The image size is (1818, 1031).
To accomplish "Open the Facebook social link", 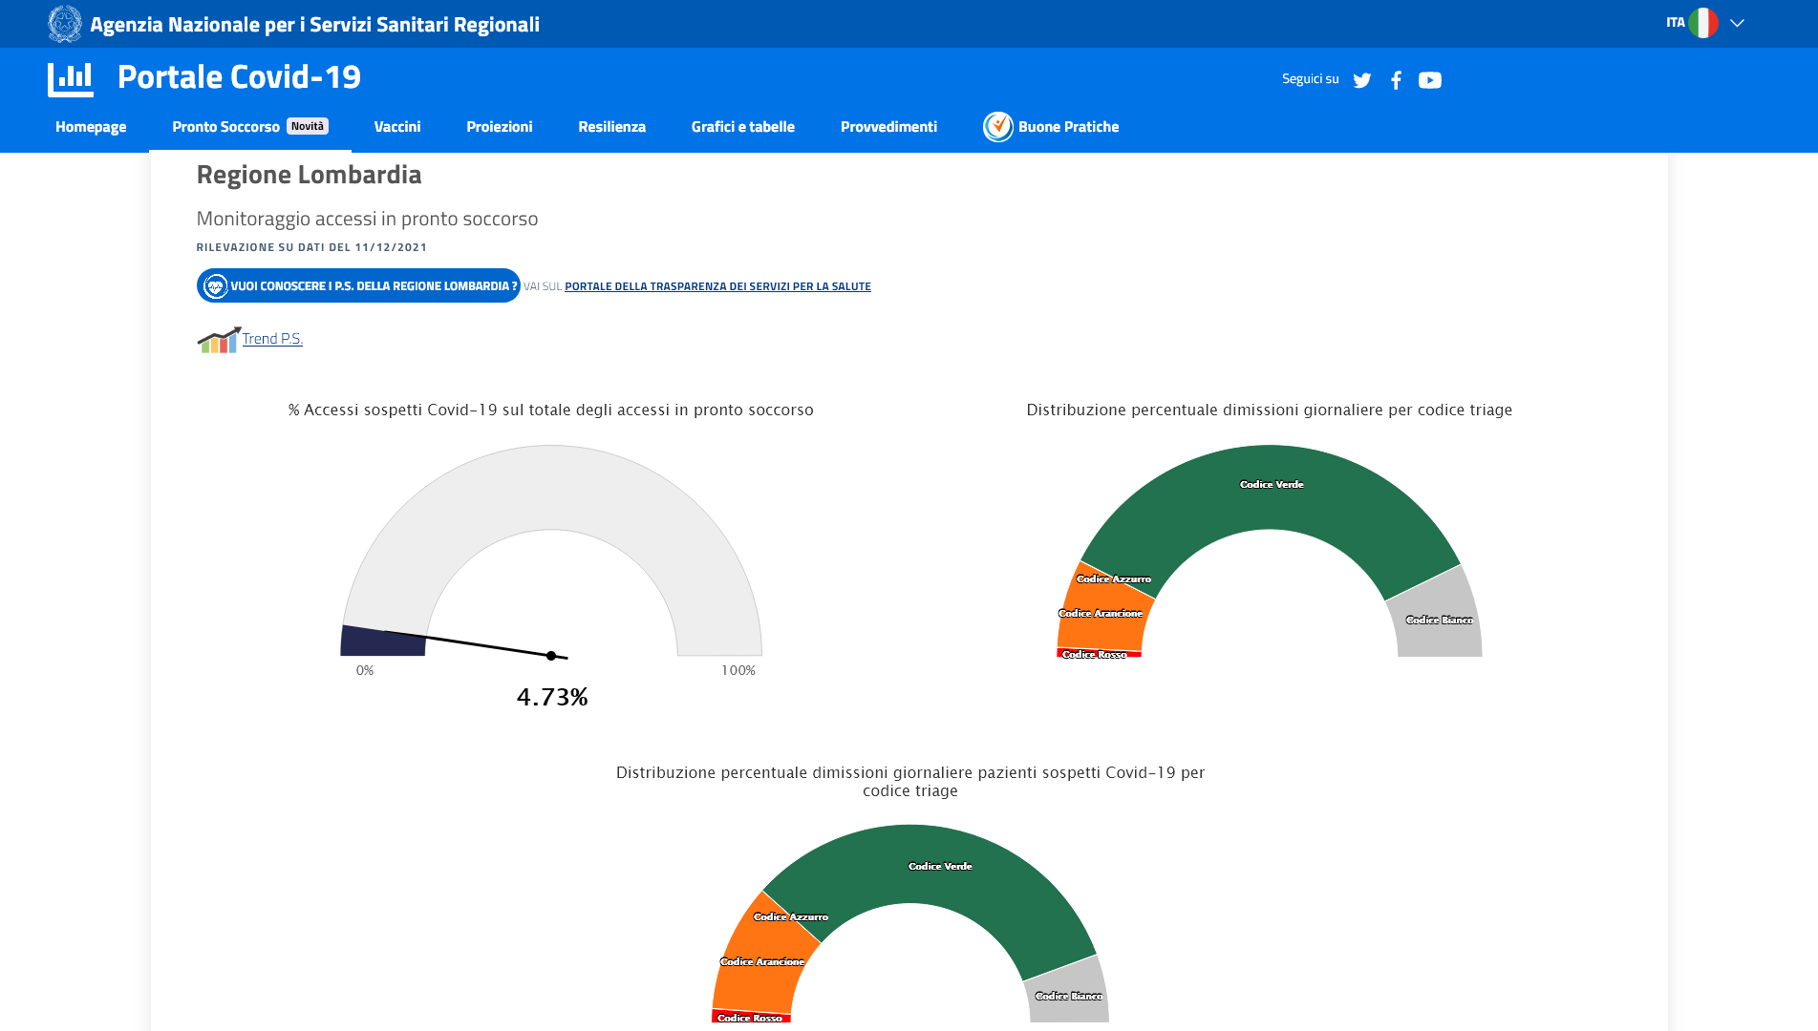I will [1397, 80].
